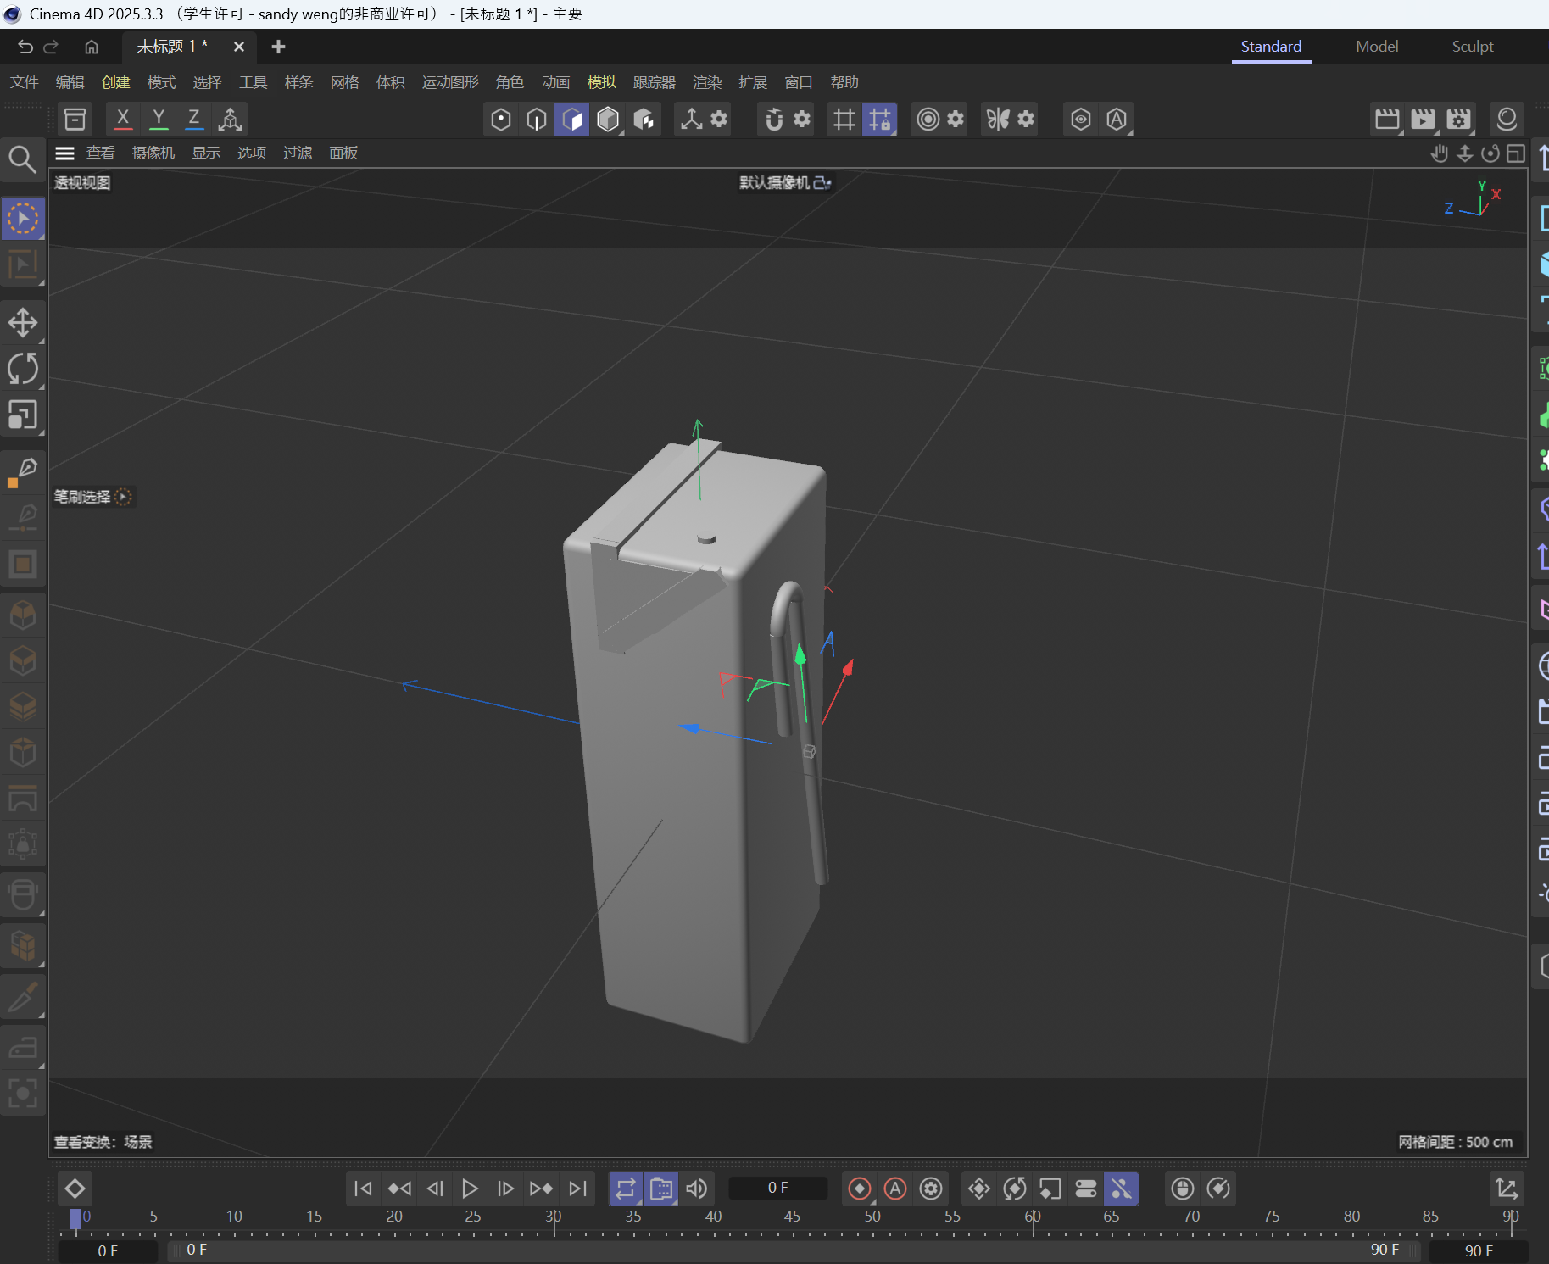The width and height of the screenshot is (1549, 1264).
Task: Open the viewport 查看 menu
Action: coord(101,153)
